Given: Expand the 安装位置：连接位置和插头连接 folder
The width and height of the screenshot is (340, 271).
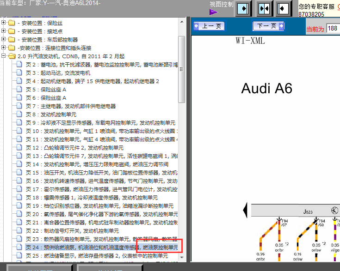Looking at the screenshot, I should click(x=3, y=48).
